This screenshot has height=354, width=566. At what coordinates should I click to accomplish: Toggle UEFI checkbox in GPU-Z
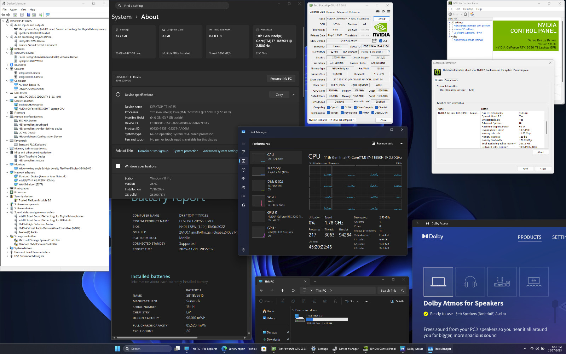point(381,41)
